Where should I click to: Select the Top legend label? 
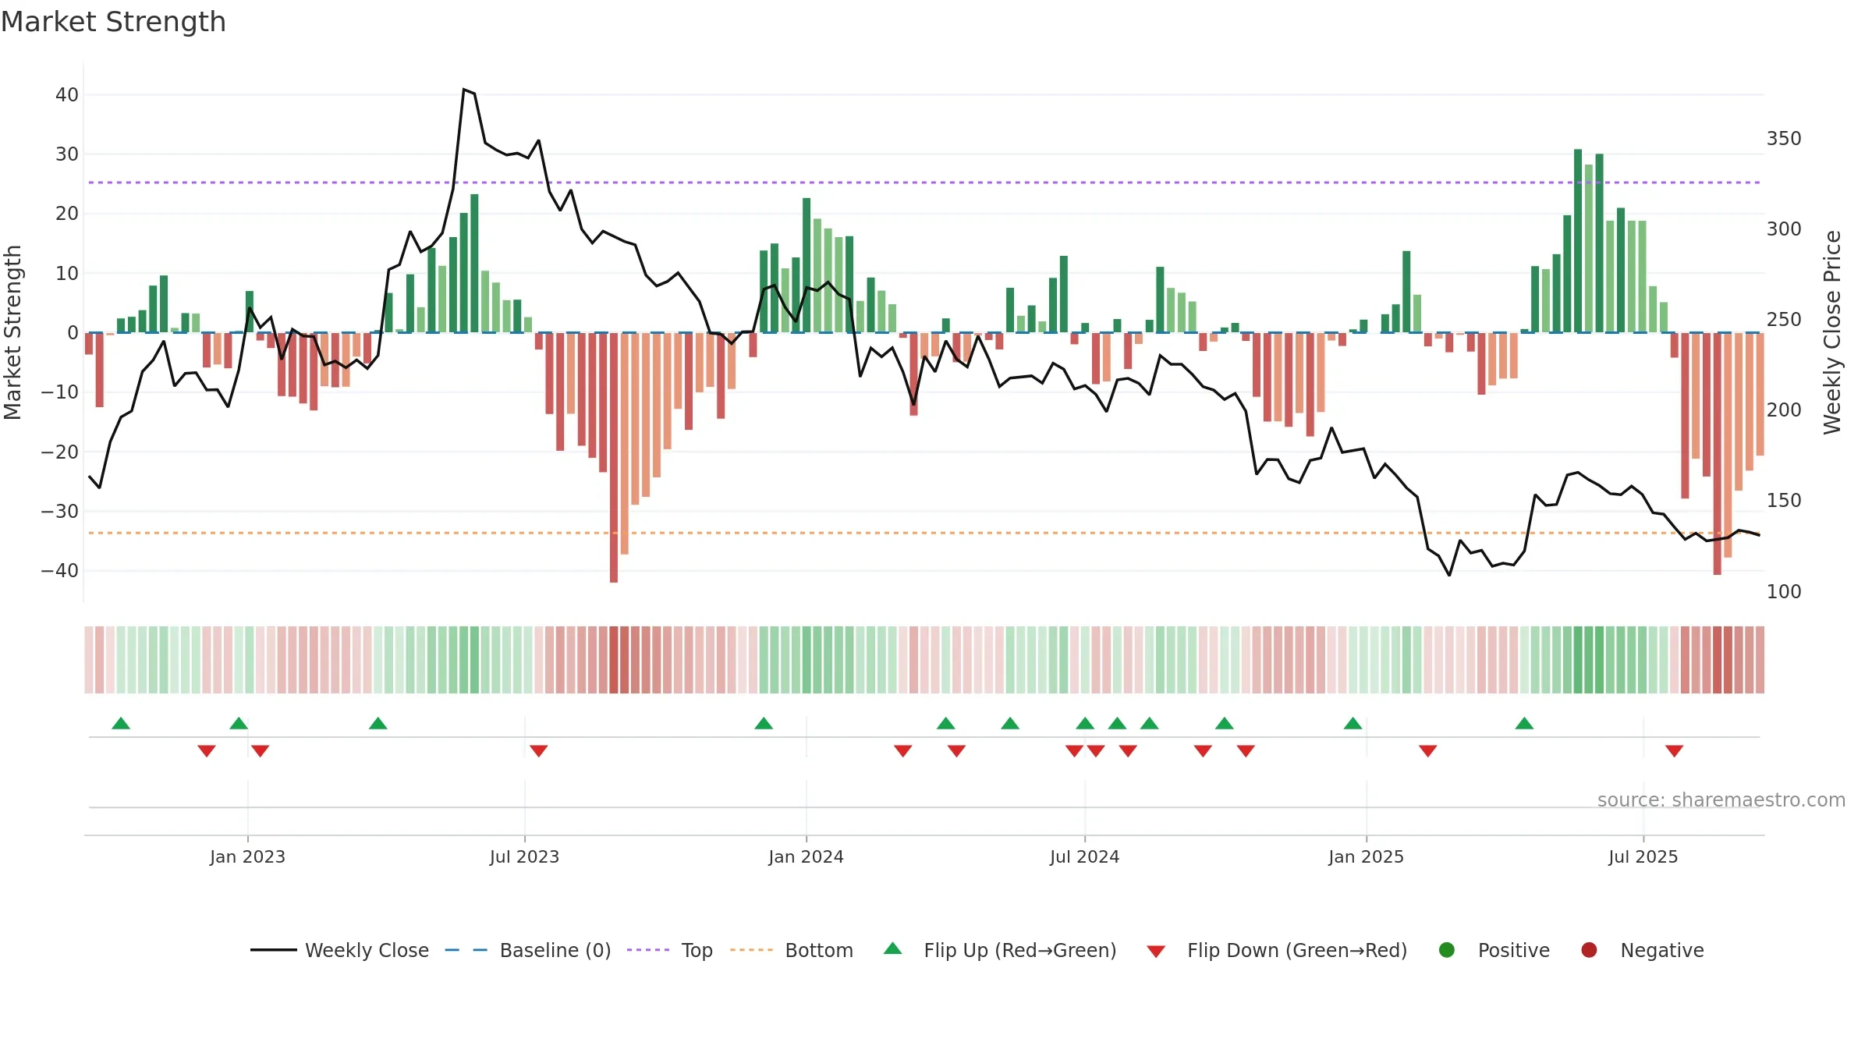click(697, 950)
